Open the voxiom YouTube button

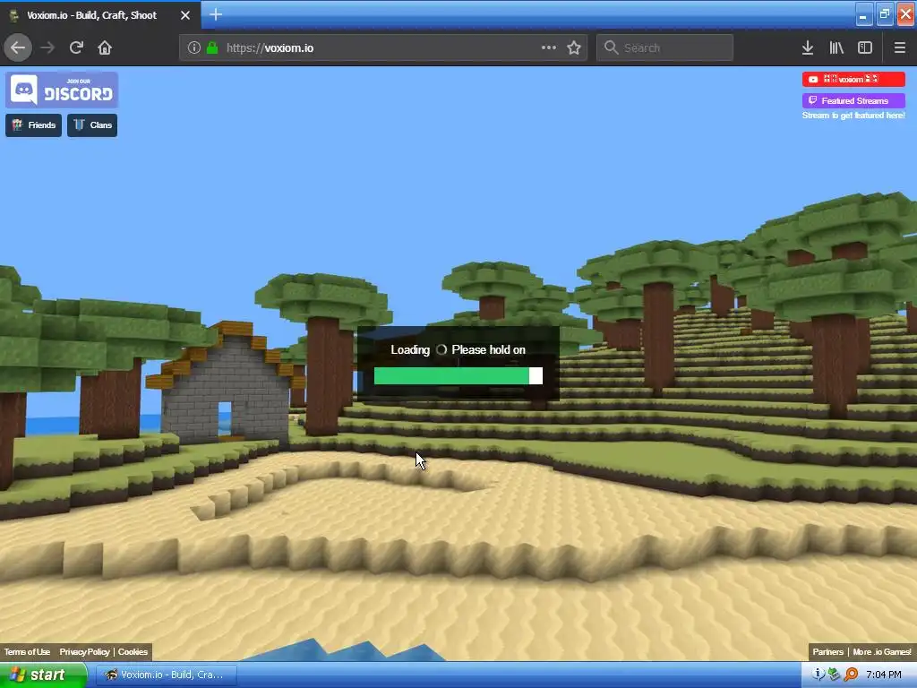coord(853,79)
